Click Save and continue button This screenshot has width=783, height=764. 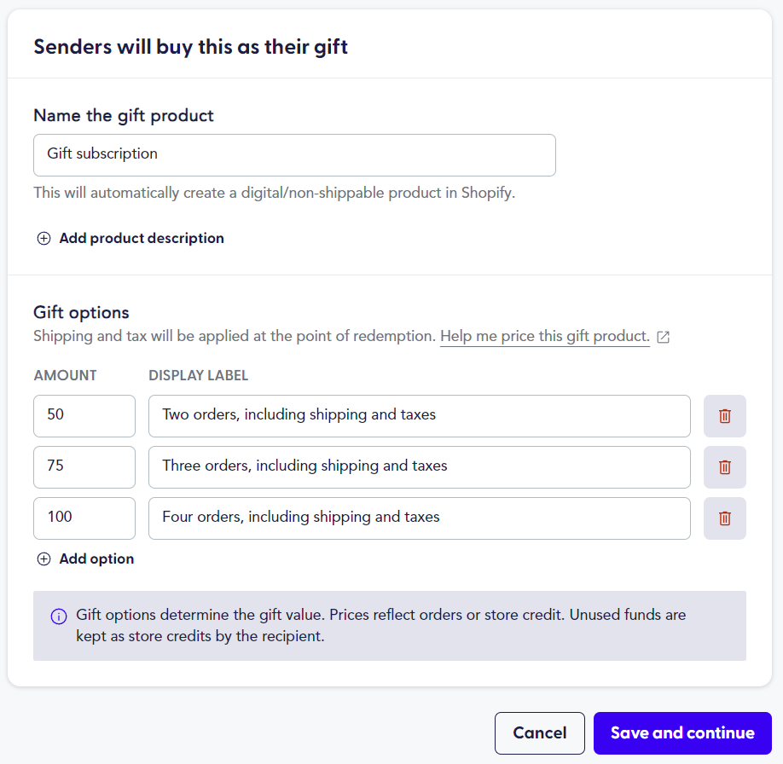(x=682, y=733)
